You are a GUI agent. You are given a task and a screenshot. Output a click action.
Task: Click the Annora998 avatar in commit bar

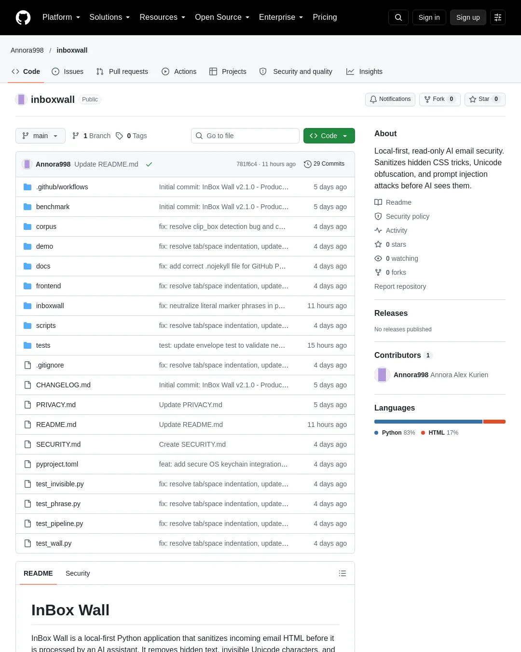tap(27, 164)
